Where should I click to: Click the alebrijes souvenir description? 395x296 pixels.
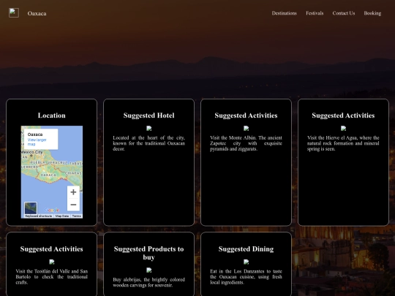(149, 282)
